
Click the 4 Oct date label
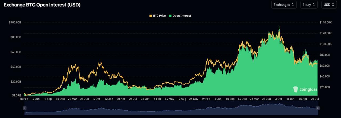click(x=97, y=99)
